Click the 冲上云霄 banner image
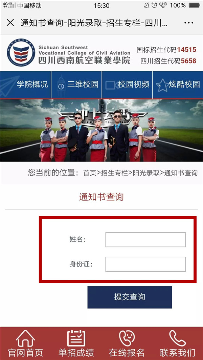 tap(101, 130)
